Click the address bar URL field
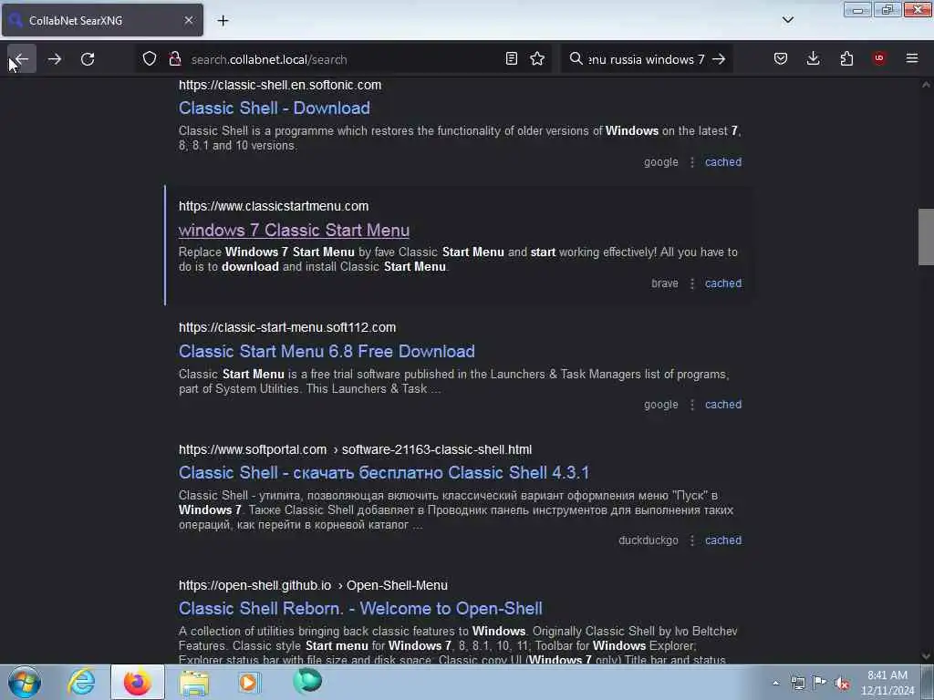This screenshot has height=700, width=934. (x=346, y=59)
